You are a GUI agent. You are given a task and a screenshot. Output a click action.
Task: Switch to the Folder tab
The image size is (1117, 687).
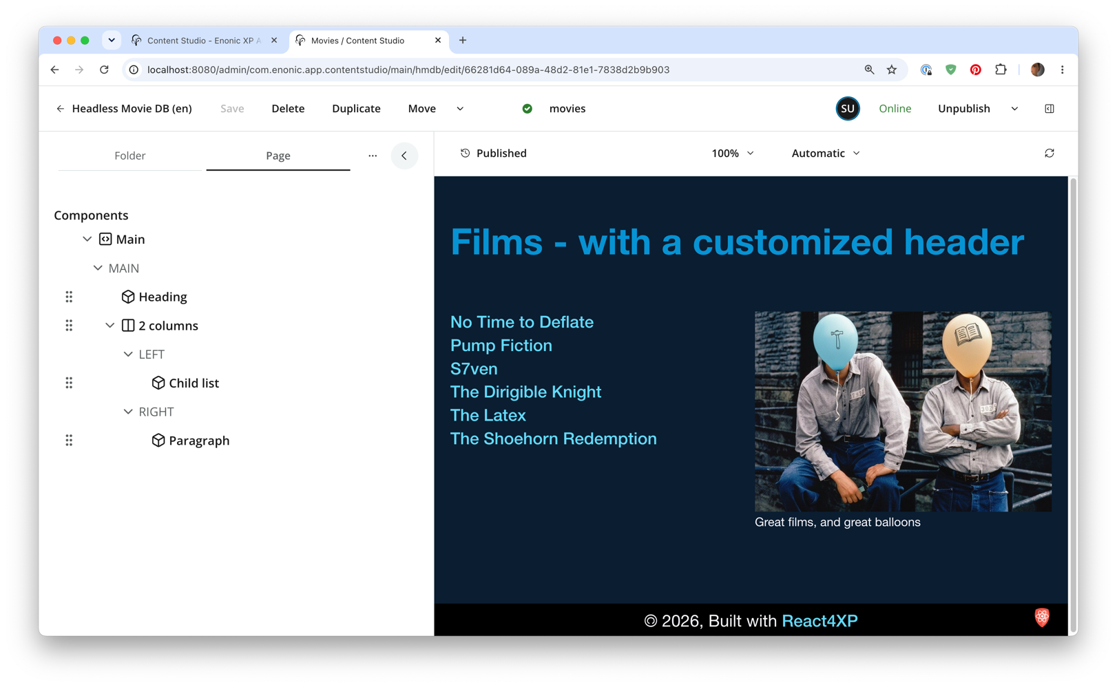(x=130, y=156)
